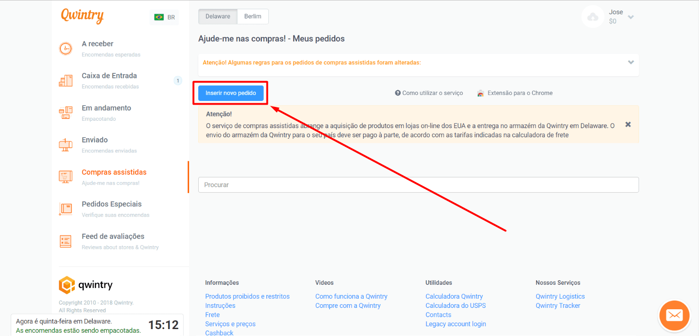
Task: Open the 'Calculadora do USPS' link
Action: point(455,305)
